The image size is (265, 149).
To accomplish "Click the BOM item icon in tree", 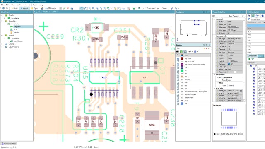I will tap(12, 29).
